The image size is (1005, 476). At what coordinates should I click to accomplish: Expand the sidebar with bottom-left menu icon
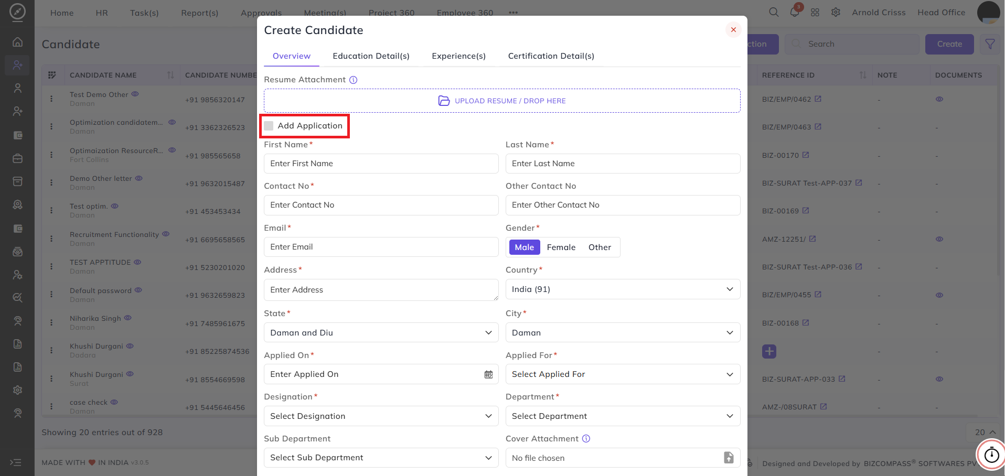click(x=16, y=462)
